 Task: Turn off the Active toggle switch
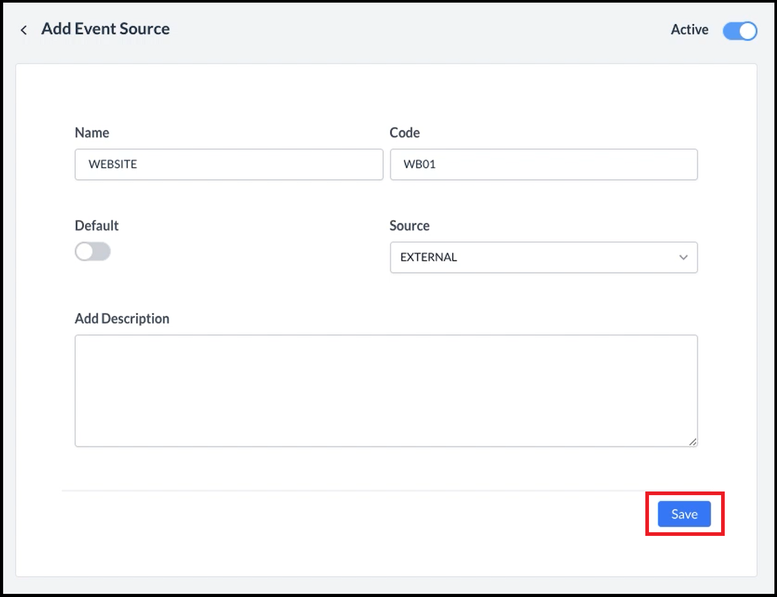tap(739, 31)
